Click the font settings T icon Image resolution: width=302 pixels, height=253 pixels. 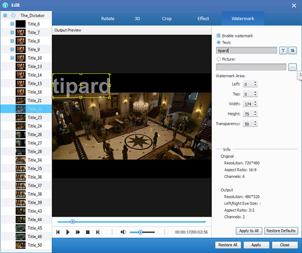(x=283, y=51)
